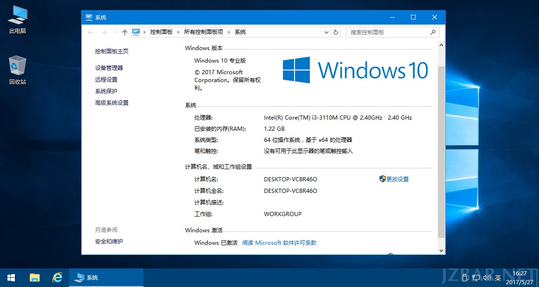Click scrollbar up arrow
The width and height of the screenshot is (539, 287).
point(442,45)
